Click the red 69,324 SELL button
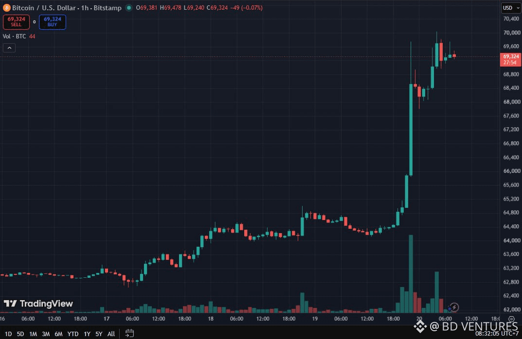522x339 pixels. pyautogui.click(x=17, y=22)
